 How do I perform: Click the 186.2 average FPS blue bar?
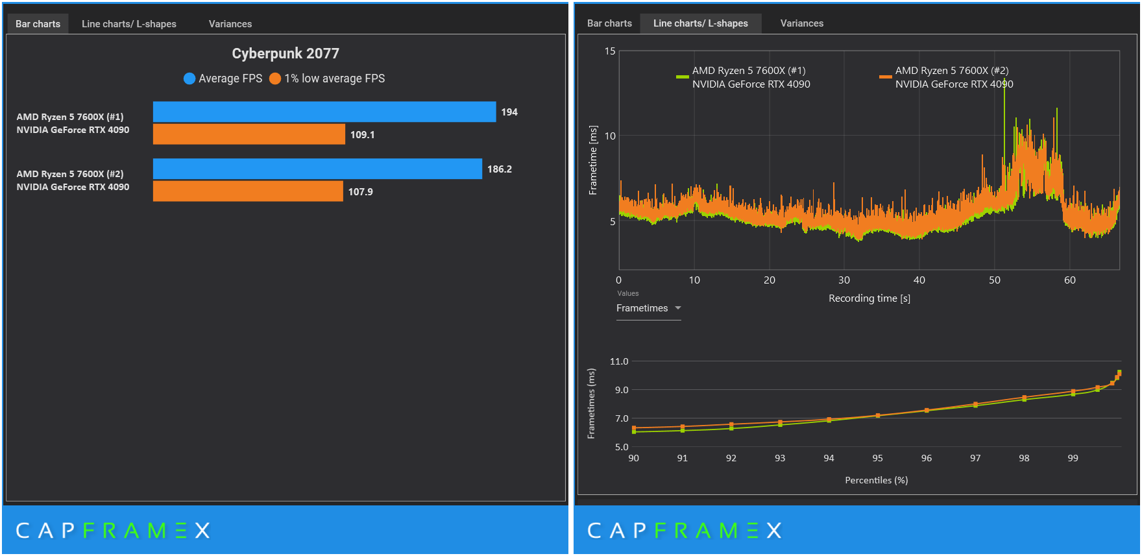point(317,169)
